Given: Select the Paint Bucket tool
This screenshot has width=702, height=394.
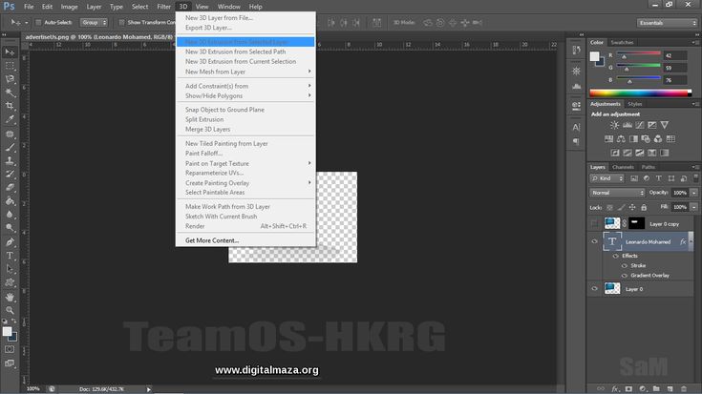Looking at the screenshot, I should [10, 200].
